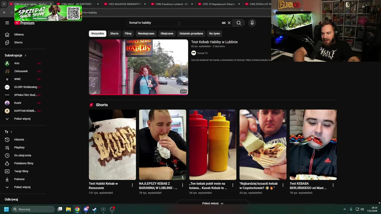Click the browser back arrow
This screenshot has width=381, height=214.
tap(4, 12)
